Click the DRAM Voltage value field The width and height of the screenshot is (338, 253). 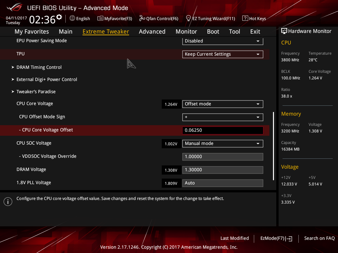point(223,170)
